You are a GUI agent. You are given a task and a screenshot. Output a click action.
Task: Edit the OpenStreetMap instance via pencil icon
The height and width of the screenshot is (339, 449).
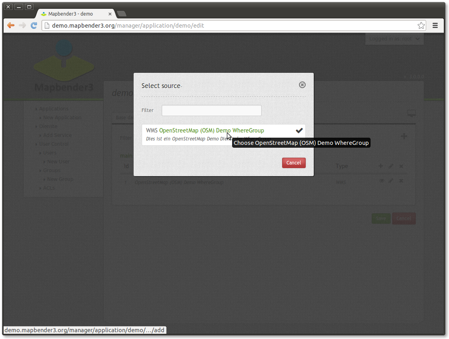click(x=391, y=181)
